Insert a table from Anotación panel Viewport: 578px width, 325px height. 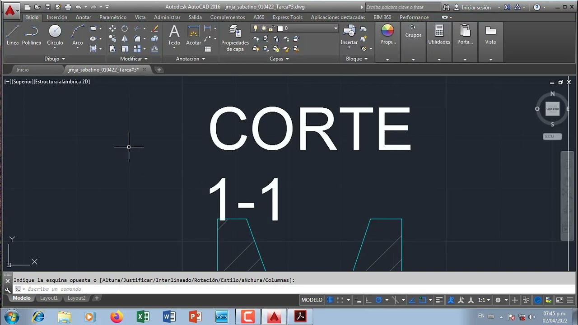click(208, 49)
